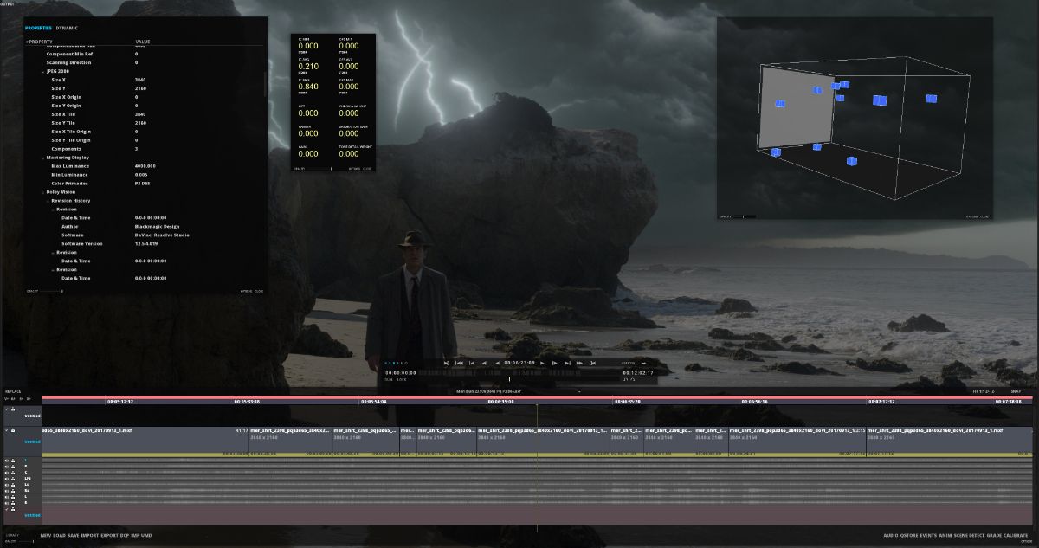Collapse the Mastering Display section
Screen dimensions: 1039x548
42,158
